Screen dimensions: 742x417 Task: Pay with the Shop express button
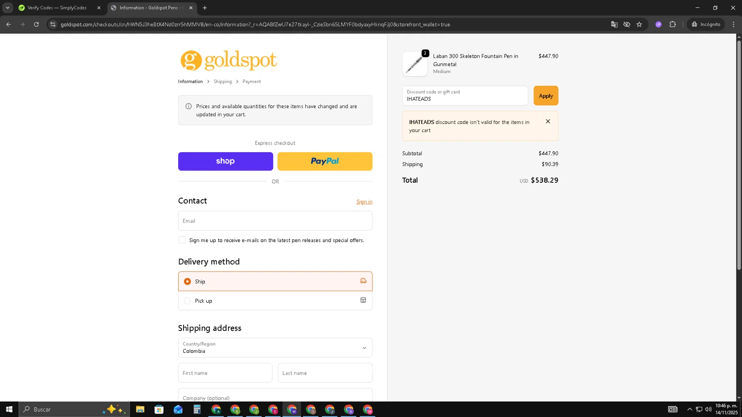[226, 161]
